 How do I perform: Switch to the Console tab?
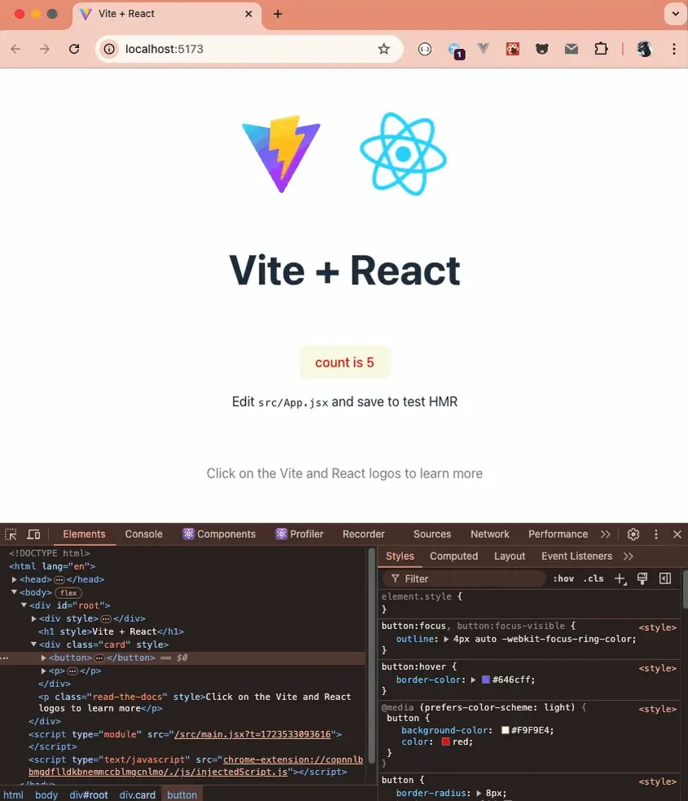click(x=143, y=535)
